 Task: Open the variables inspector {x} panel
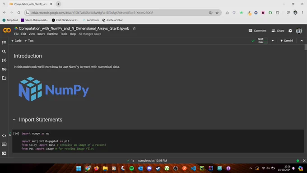(x=4, y=61)
